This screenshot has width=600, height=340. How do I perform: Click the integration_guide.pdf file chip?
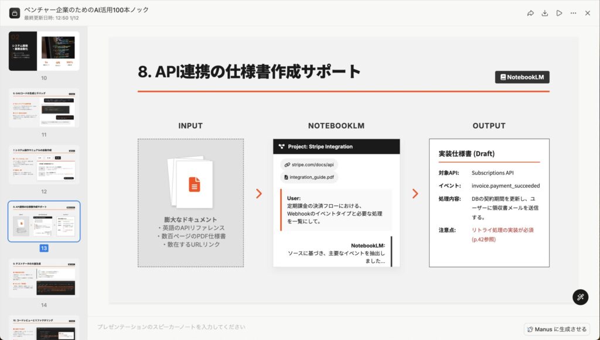(309, 177)
